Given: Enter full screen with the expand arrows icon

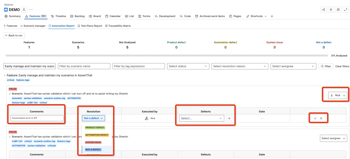Looking at the screenshot, I should 346,10.
